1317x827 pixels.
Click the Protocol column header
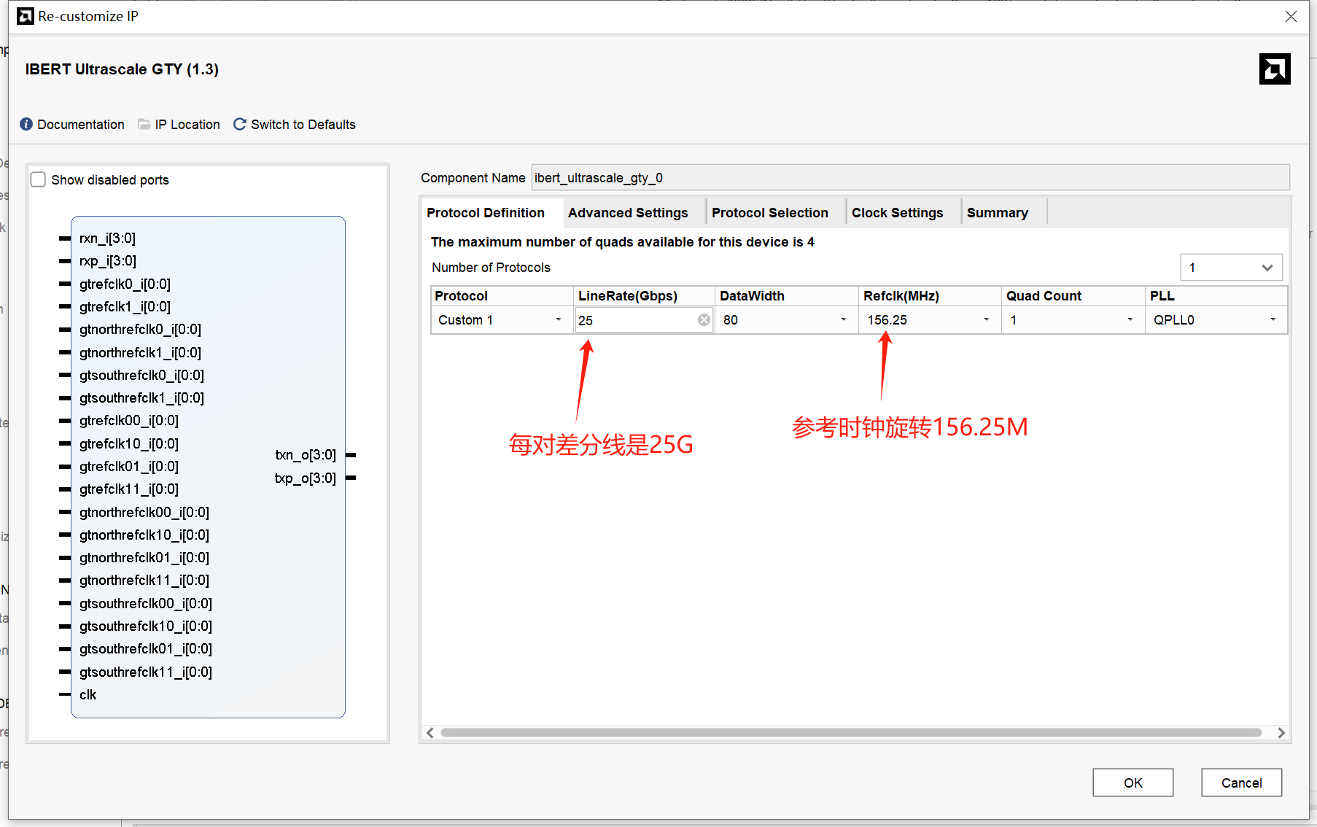click(502, 295)
